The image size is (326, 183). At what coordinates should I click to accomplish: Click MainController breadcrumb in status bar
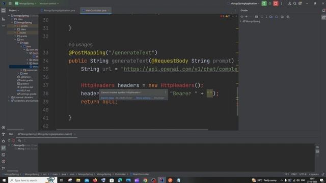coord(139,174)
